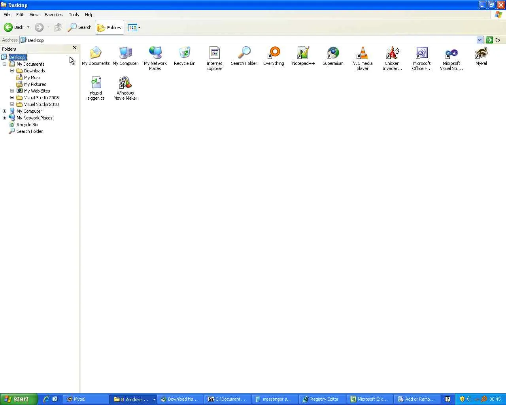Open the Tools menu
506x405 pixels.
pyautogui.click(x=74, y=15)
